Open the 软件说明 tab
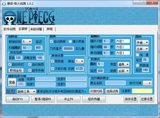This screenshot has width=160, height=118. pos(9,29)
